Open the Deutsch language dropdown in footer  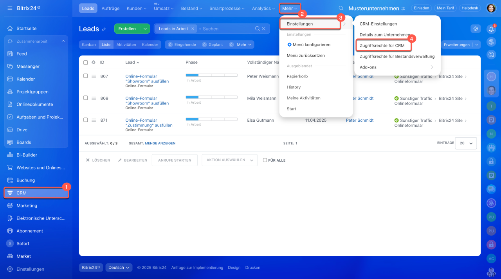[119, 268]
